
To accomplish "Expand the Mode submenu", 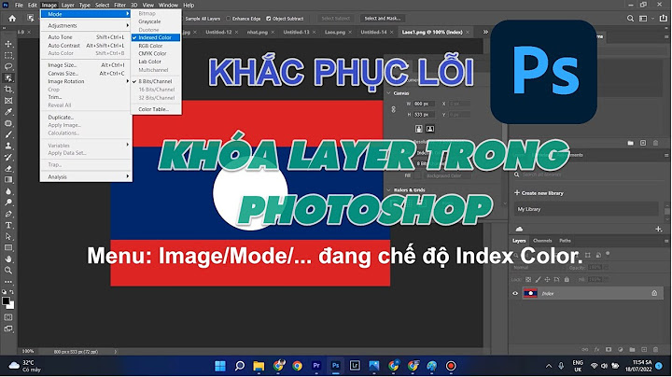I will pos(86,14).
